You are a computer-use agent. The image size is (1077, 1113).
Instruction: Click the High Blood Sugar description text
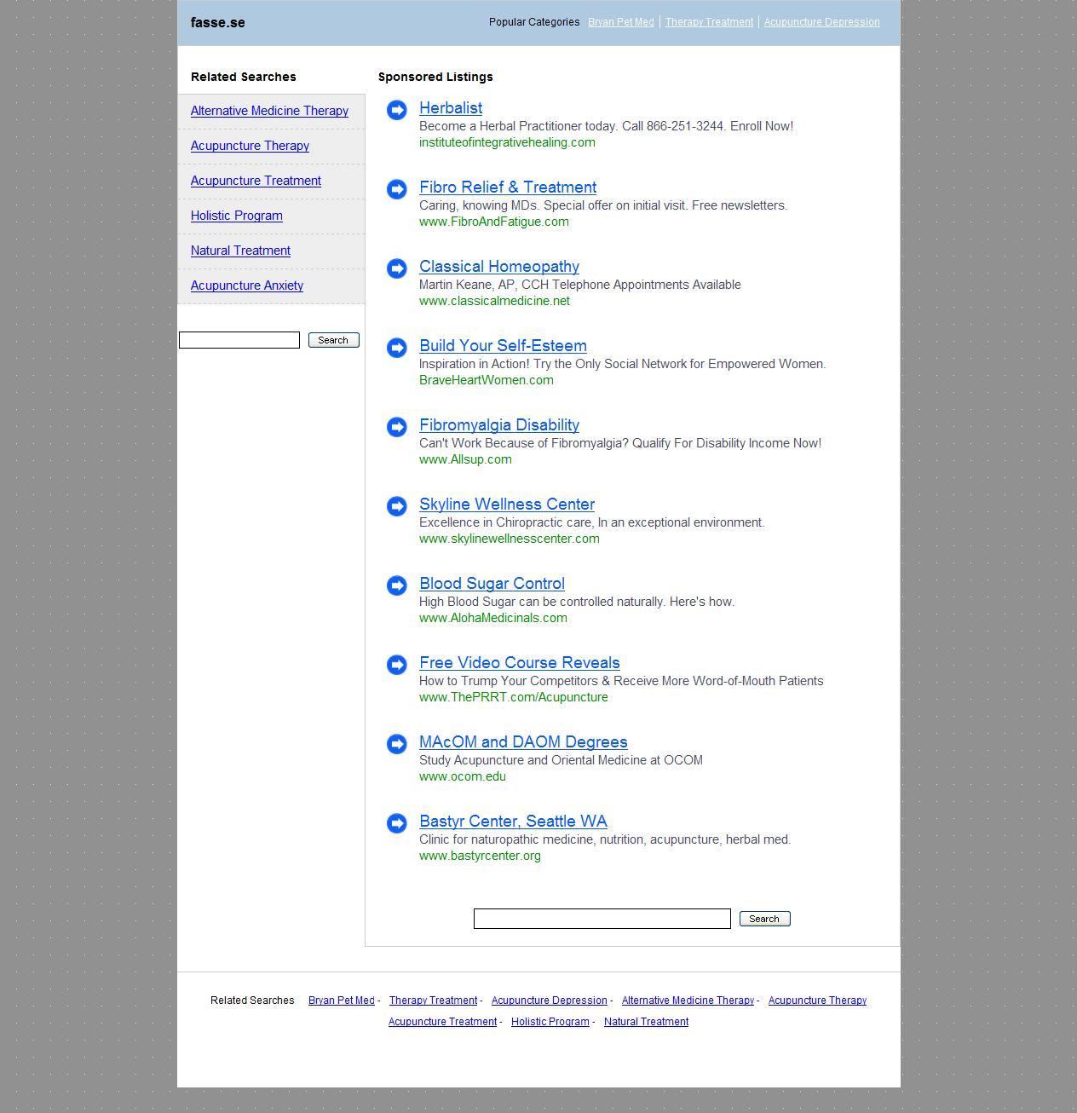[x=577, y=602]
